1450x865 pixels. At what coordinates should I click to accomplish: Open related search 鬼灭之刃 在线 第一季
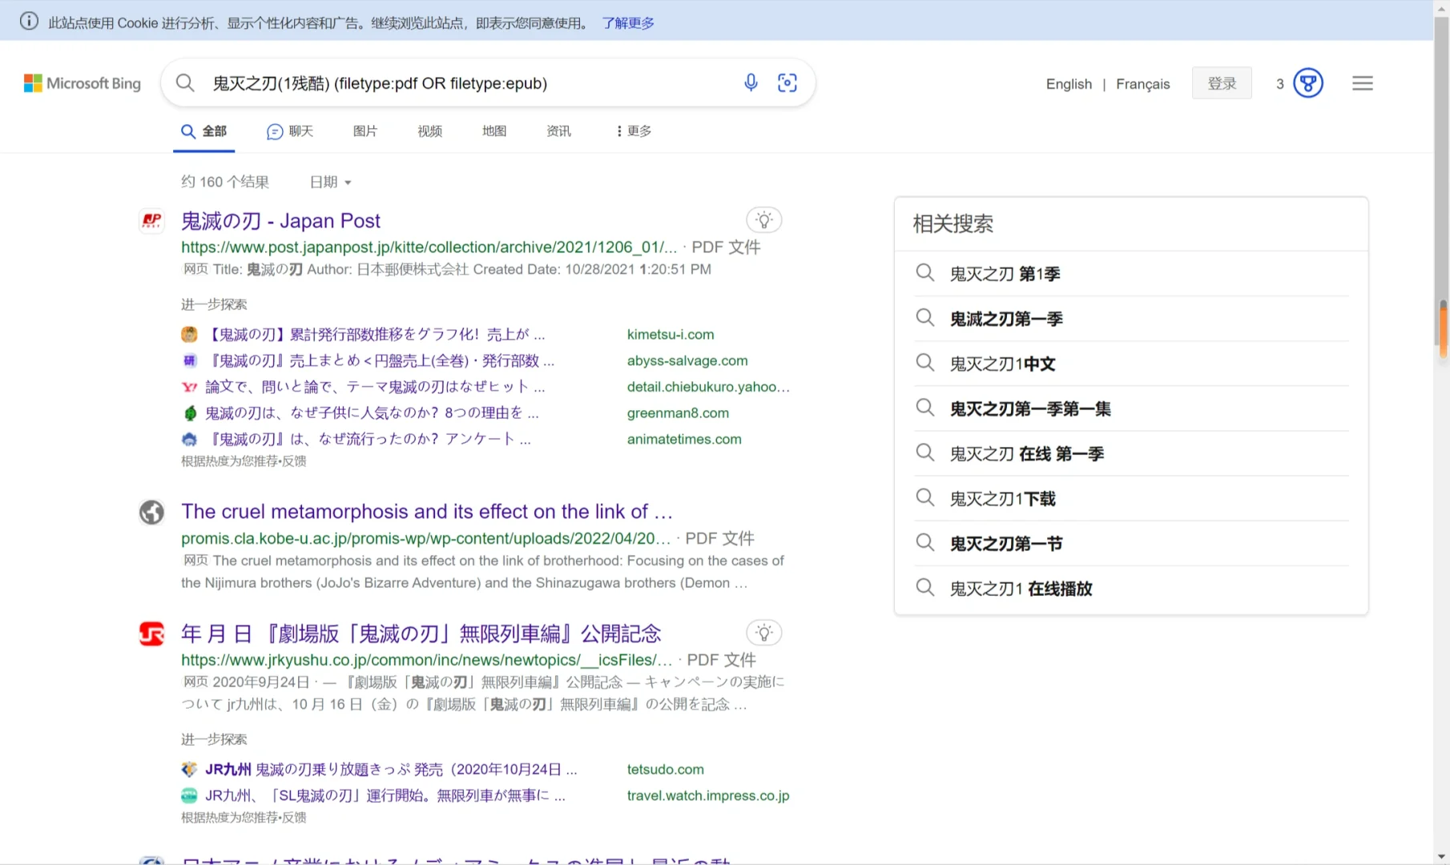[x=1027, y=453]
